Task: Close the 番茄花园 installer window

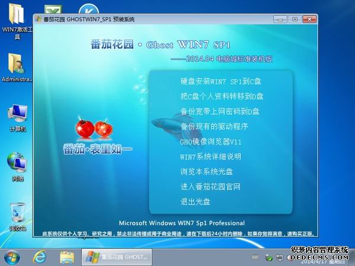Action: [309, 20]
